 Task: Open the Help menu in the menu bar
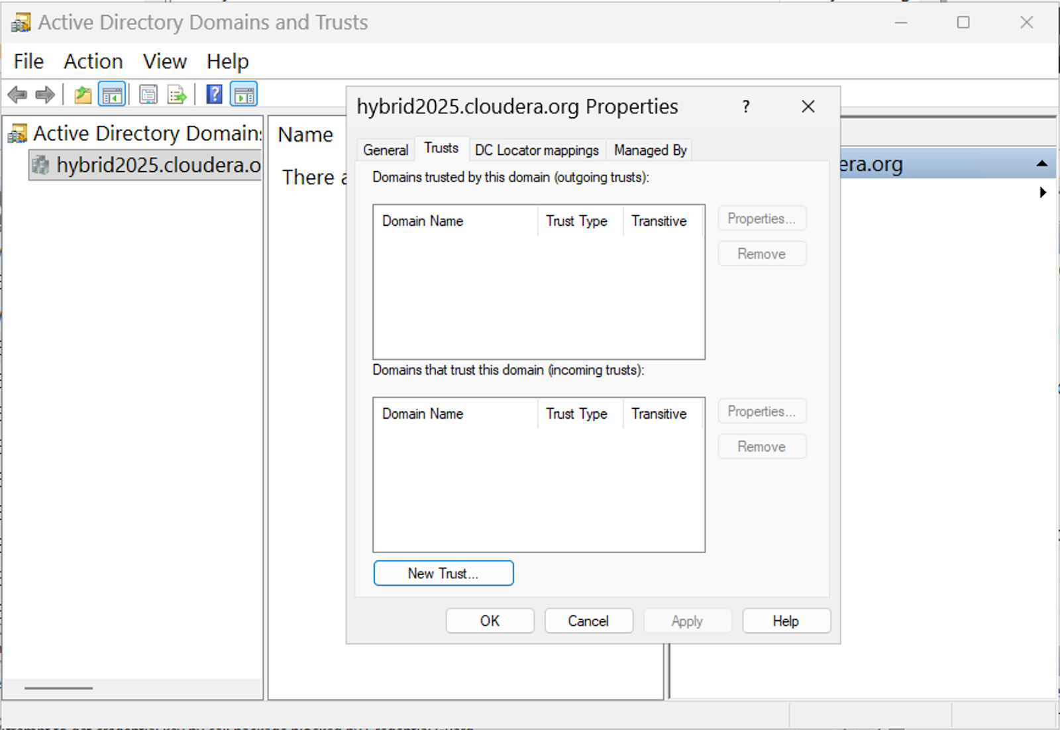(227, 62)
